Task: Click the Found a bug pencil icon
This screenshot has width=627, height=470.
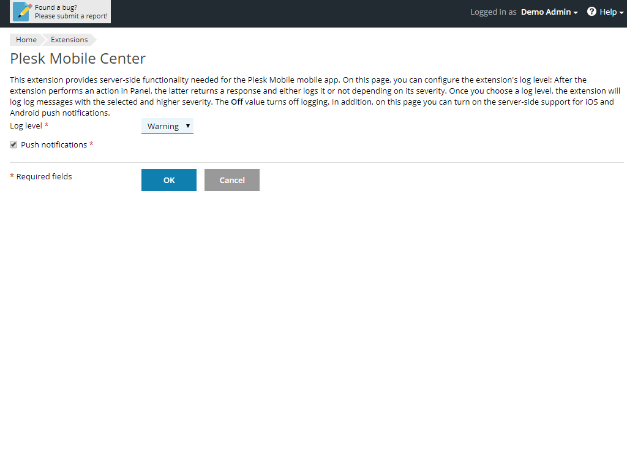Action: click(x=23, y=12)
